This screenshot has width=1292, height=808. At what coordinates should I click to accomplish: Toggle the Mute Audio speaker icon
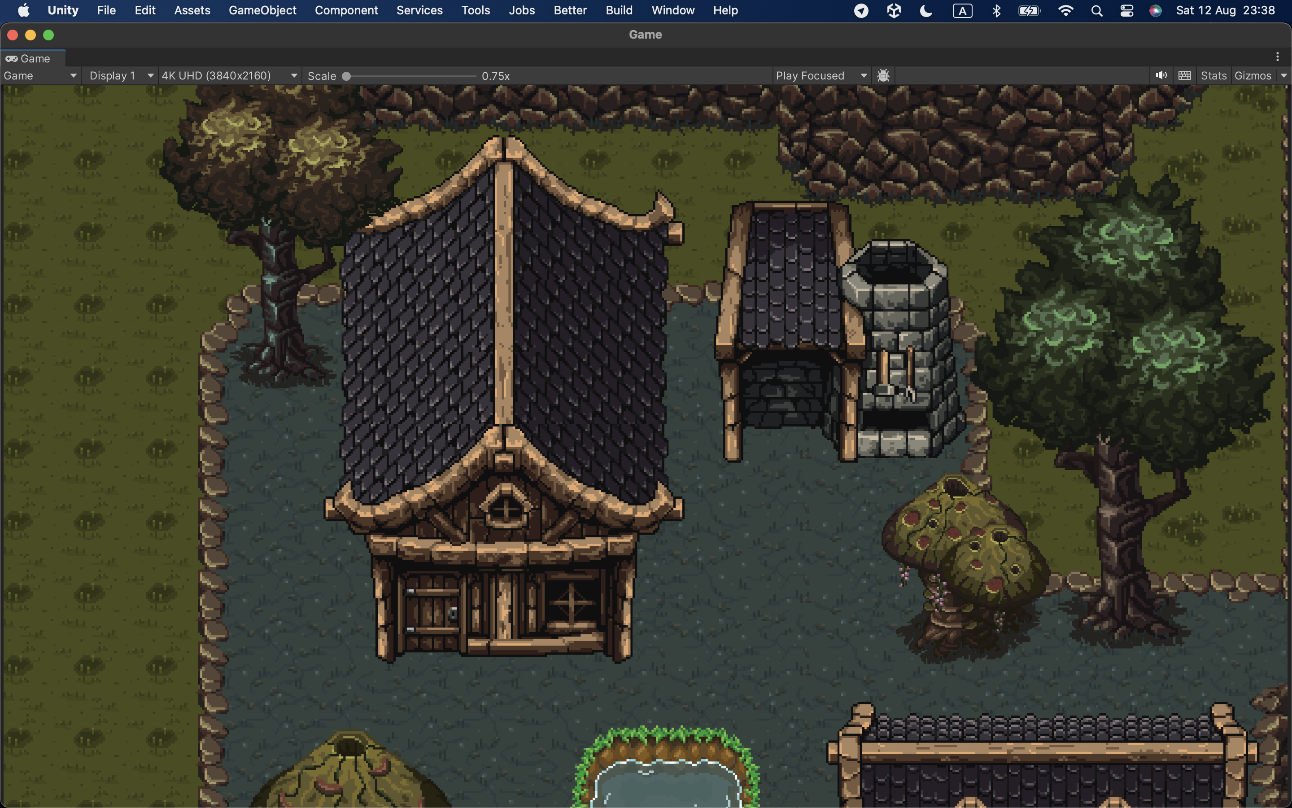[1161, 75]
